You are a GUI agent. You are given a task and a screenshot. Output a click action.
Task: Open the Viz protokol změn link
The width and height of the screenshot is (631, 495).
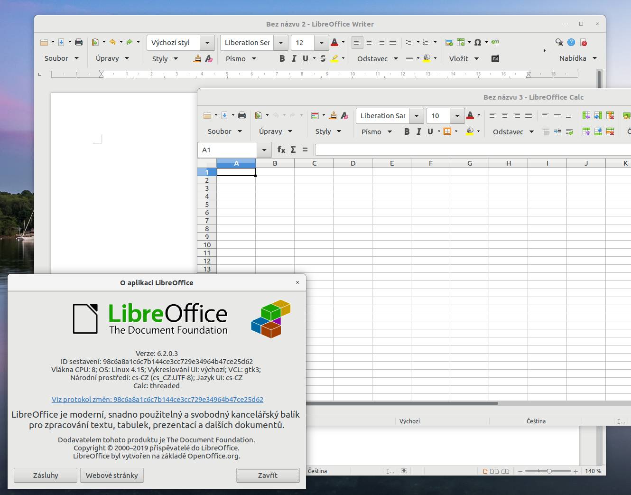[x=158, y=400]
